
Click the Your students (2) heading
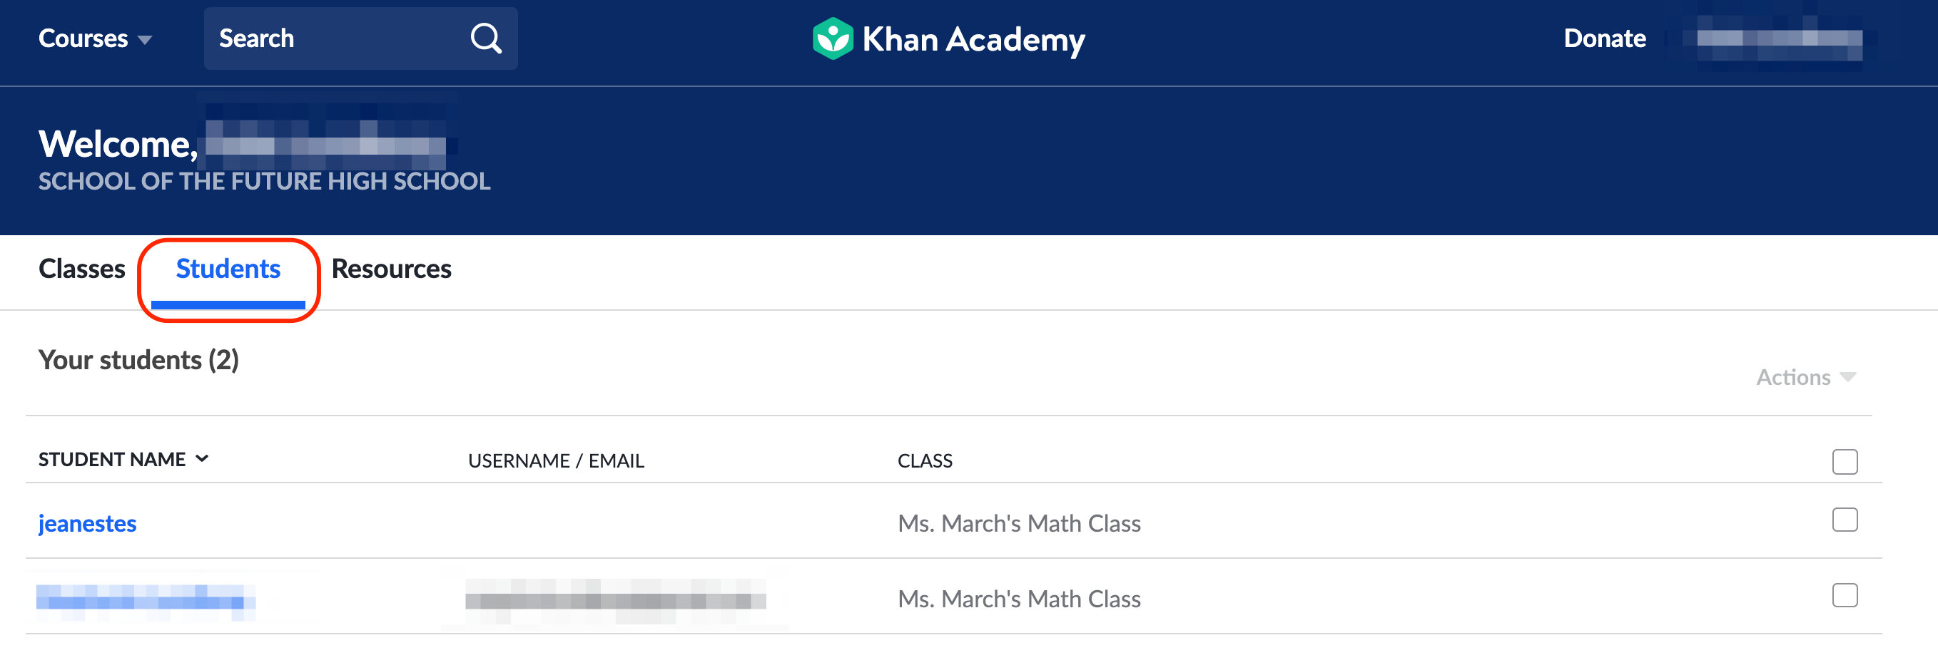click(138, 360)
